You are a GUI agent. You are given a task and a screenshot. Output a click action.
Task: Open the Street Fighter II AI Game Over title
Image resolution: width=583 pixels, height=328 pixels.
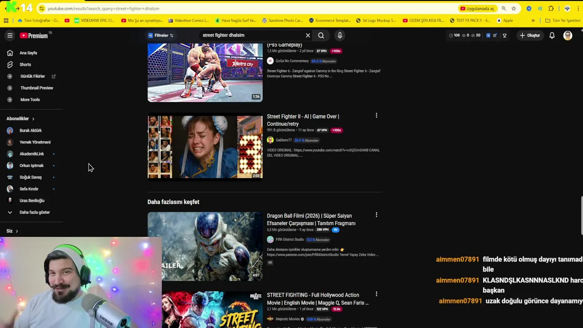pyautogui.click(x=303, y=120)
